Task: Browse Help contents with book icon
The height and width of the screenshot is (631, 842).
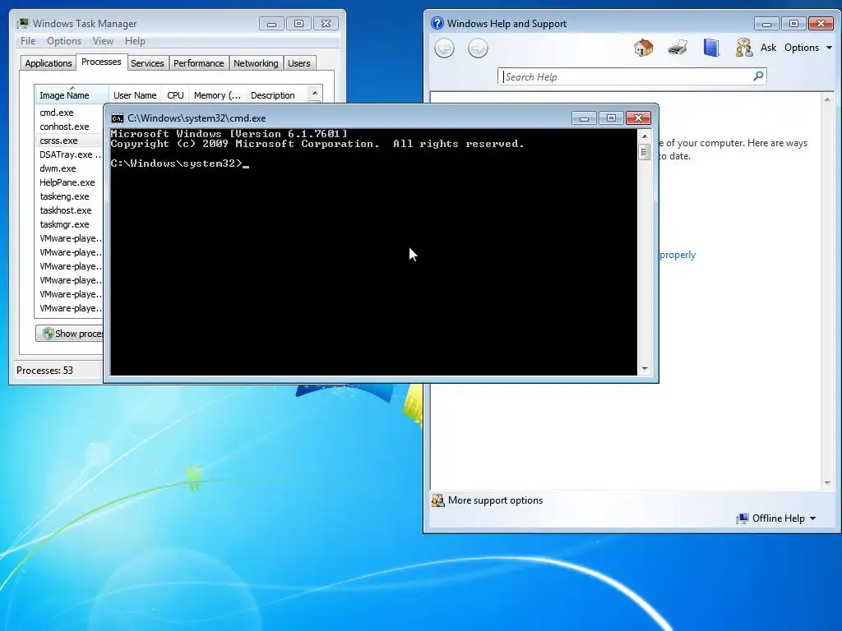Action: 711,48
